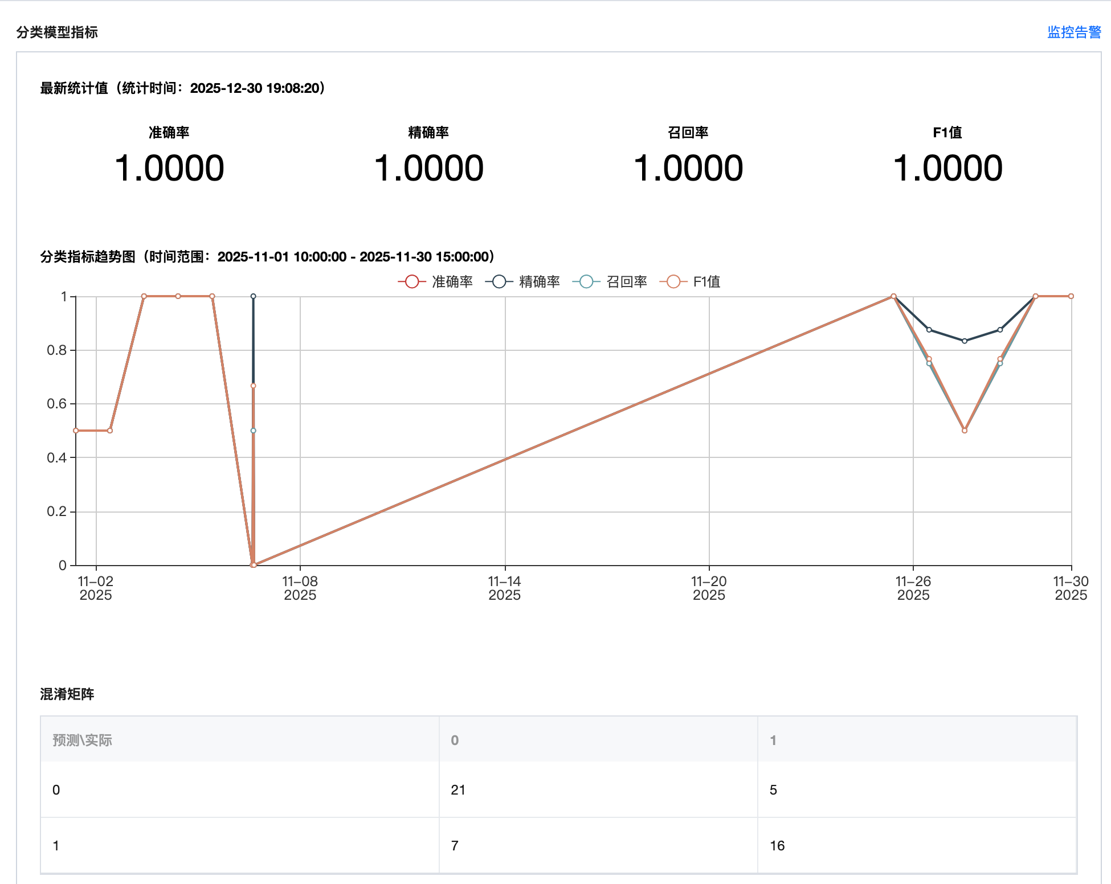This screenshot has height=884, width=1111.
Task: Click precision peak point at value 1
Action: 254,296
